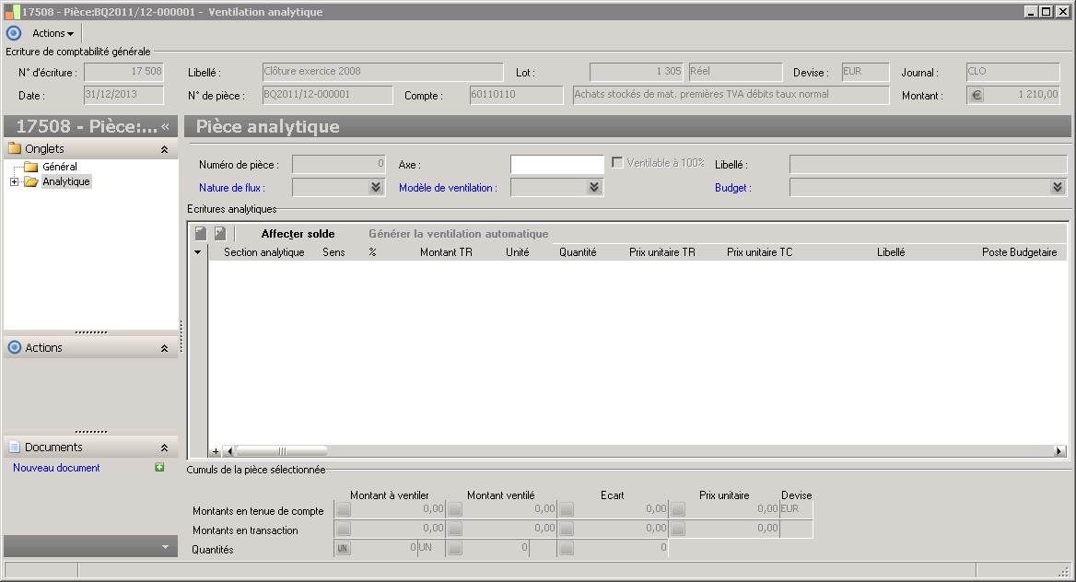Open the Budget dropdown

tap(1058, 188)
